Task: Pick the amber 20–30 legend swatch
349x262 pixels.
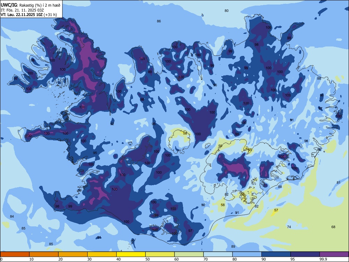Action: pyautogui.click(x=73, y=254)
